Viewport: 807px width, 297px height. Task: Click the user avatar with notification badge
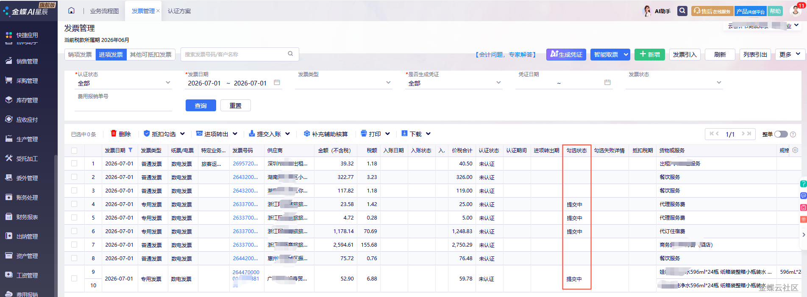click(796, 10)
